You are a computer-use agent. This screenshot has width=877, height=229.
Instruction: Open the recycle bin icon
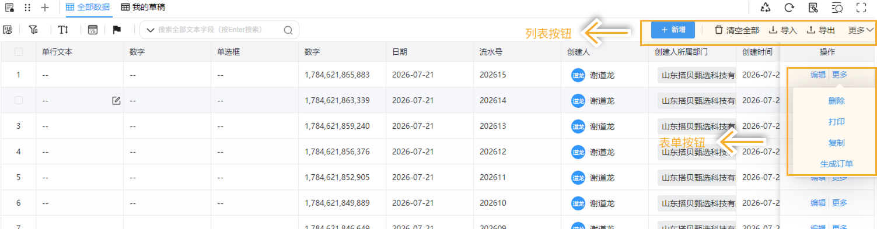[x=766, y=8]
